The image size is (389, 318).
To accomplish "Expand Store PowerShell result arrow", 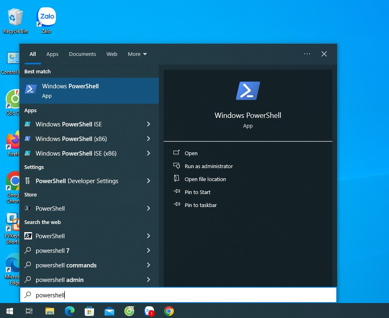I will pos(148,208).
